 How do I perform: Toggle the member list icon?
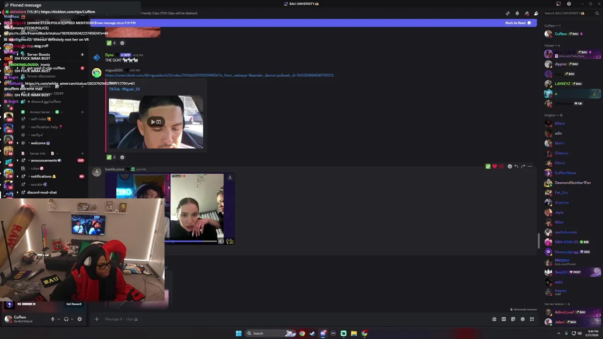pos(536,13)
